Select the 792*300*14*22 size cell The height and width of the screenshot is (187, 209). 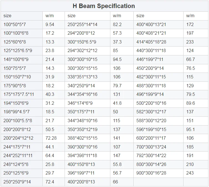click(151, 155)
